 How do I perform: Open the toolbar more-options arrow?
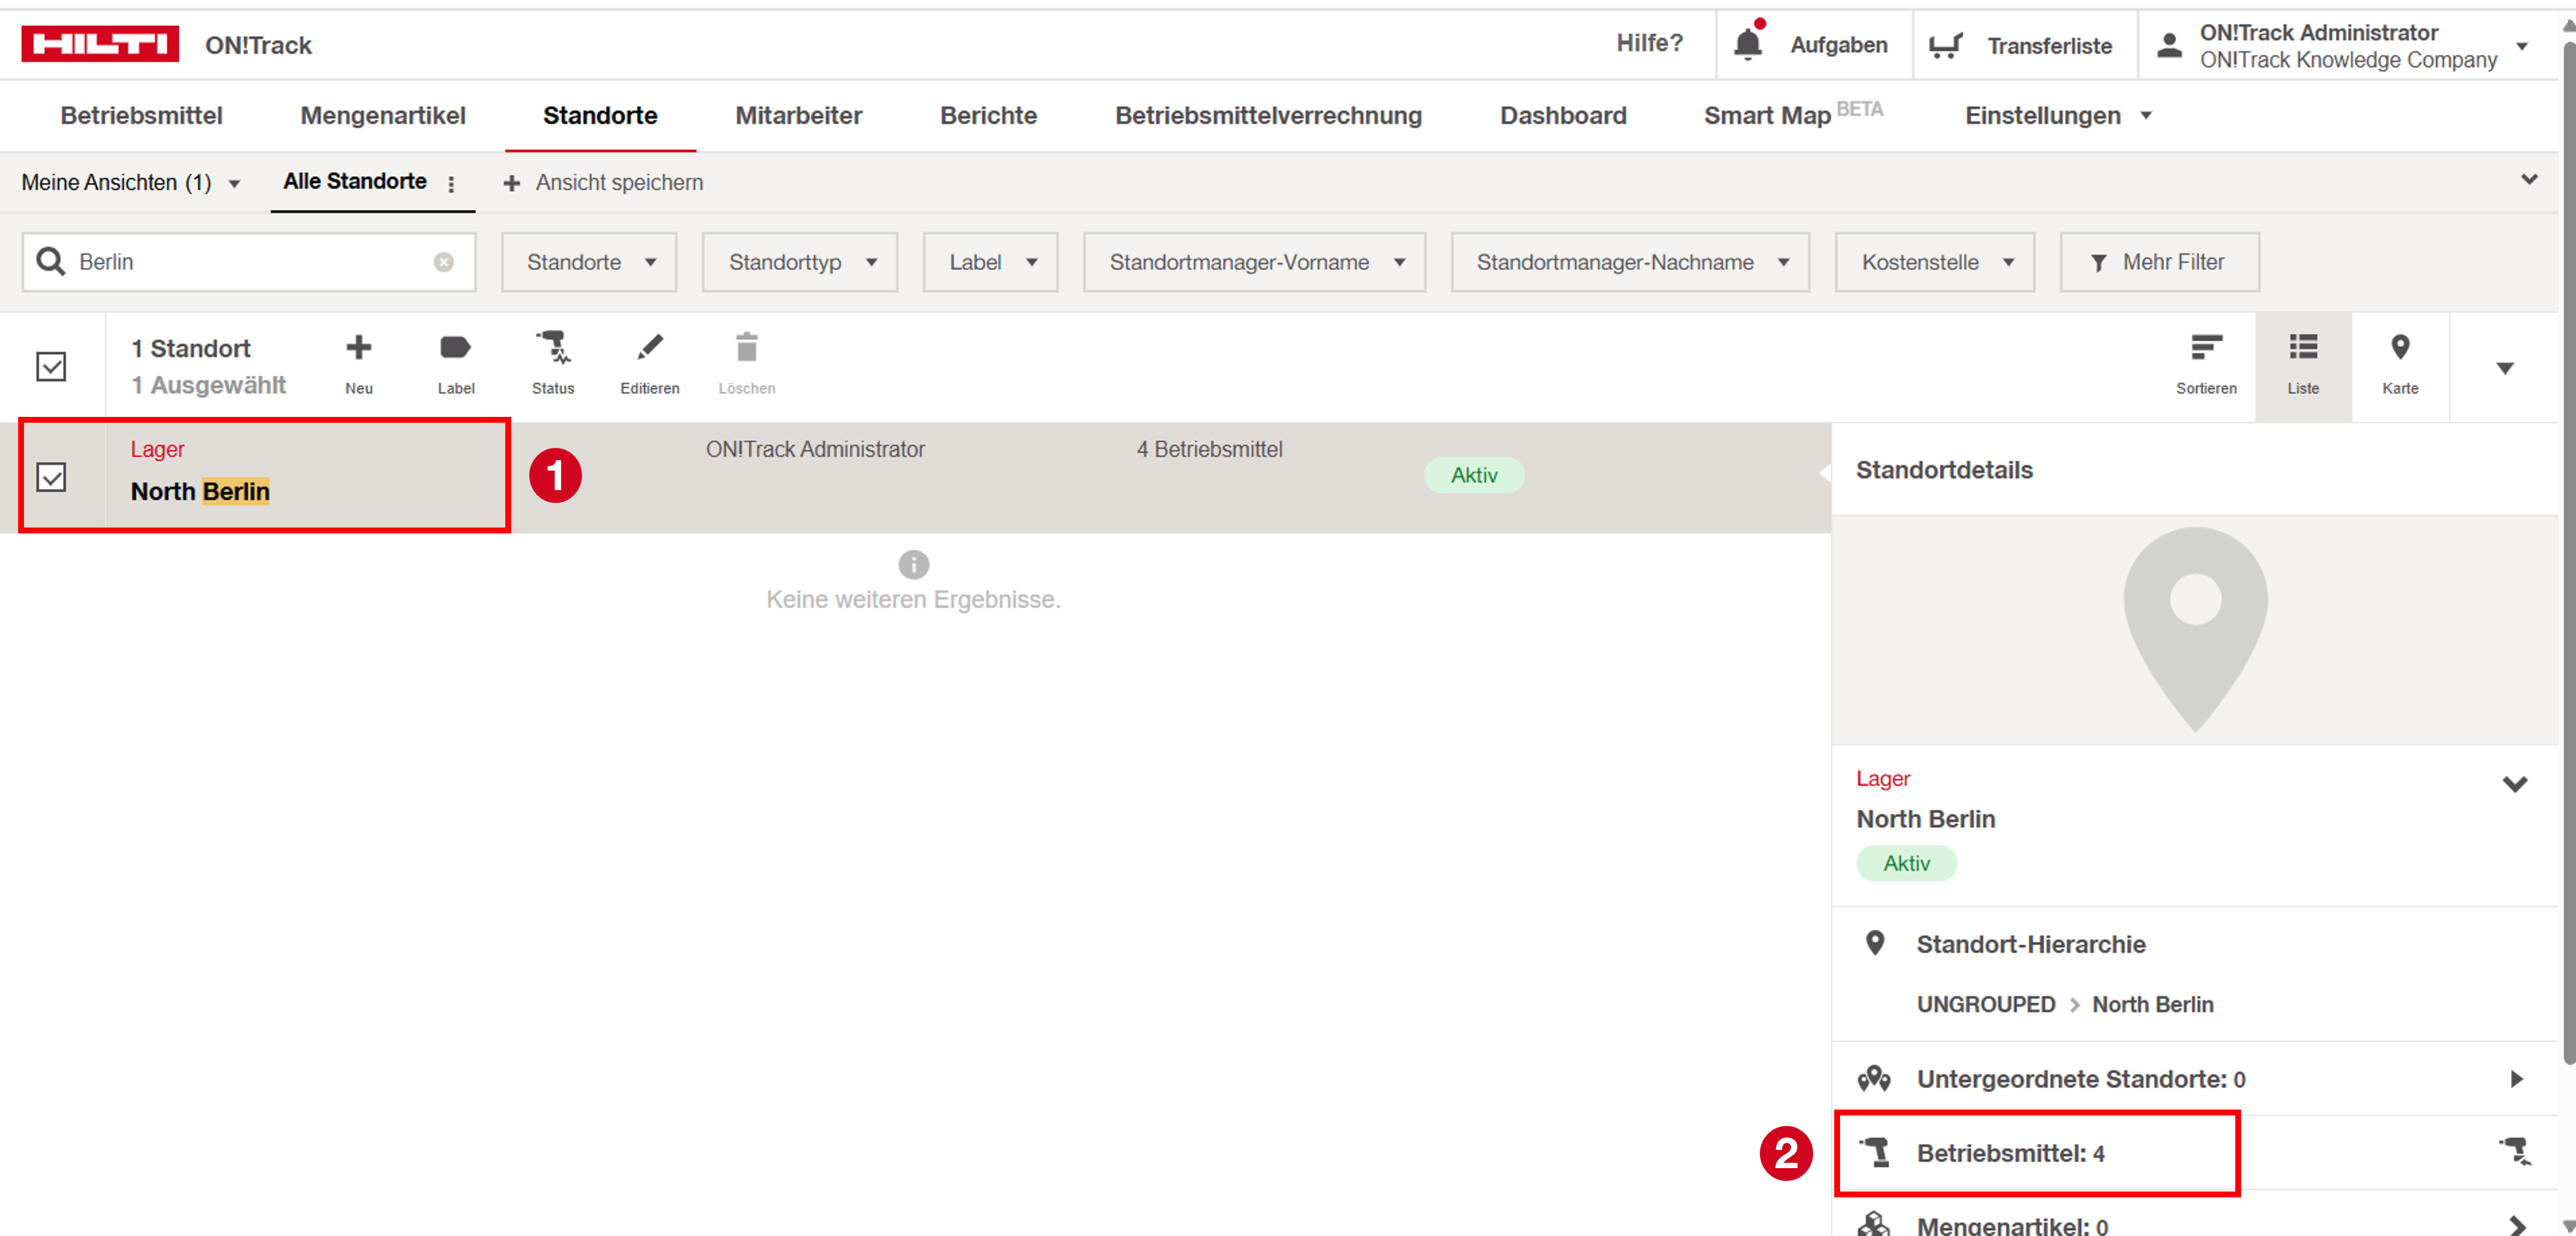point(2504,368)
